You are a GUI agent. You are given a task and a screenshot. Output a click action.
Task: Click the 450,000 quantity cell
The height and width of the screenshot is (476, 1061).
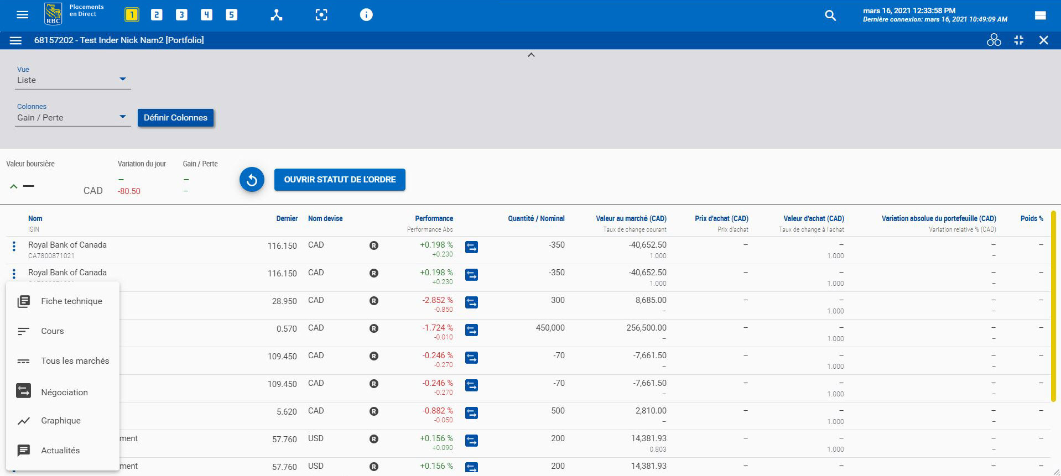coord(550,328)
